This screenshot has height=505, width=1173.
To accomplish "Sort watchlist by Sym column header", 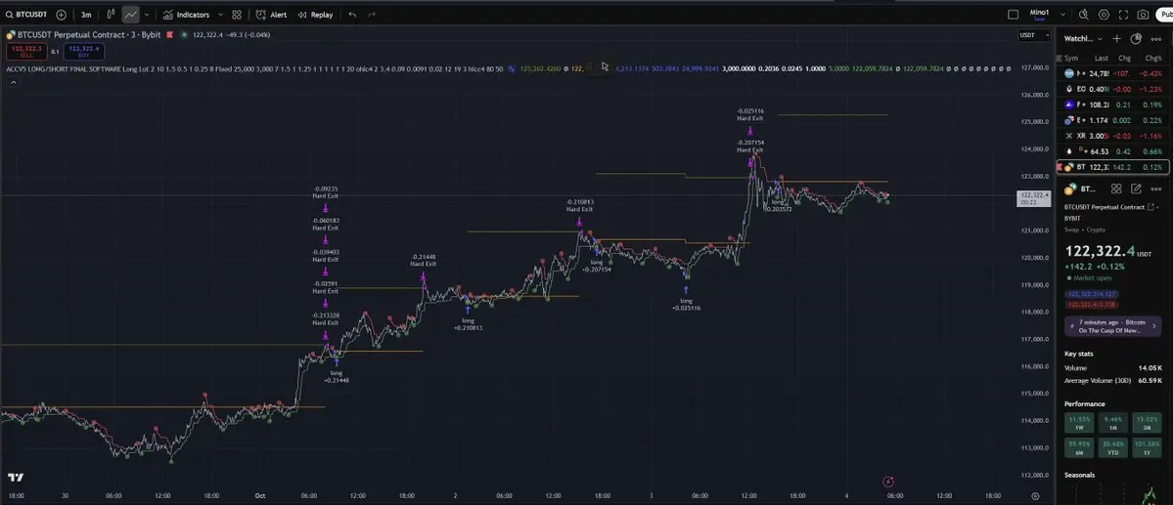I will click(x=1071, y=58).
